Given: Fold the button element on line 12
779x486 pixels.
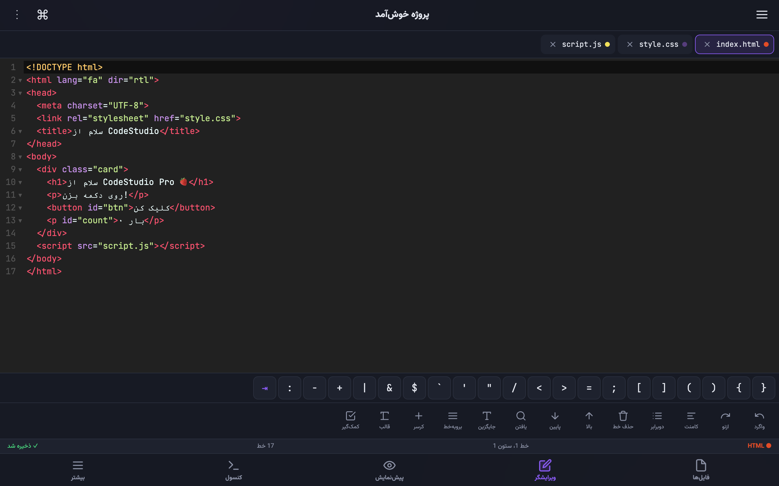Looking at the screenshot, I should click(x=20, y=208).
